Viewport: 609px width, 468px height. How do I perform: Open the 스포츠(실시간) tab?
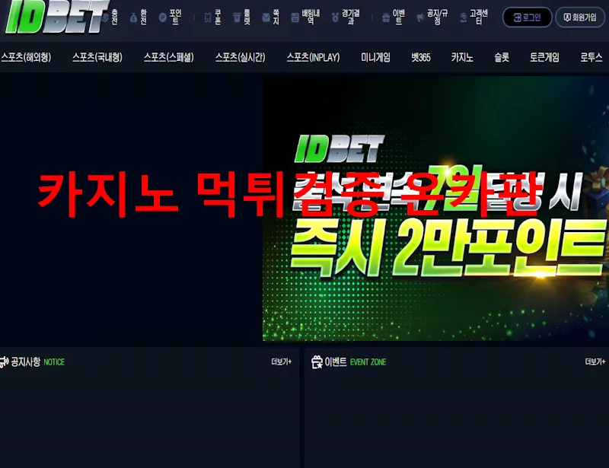tap(240, 58)
